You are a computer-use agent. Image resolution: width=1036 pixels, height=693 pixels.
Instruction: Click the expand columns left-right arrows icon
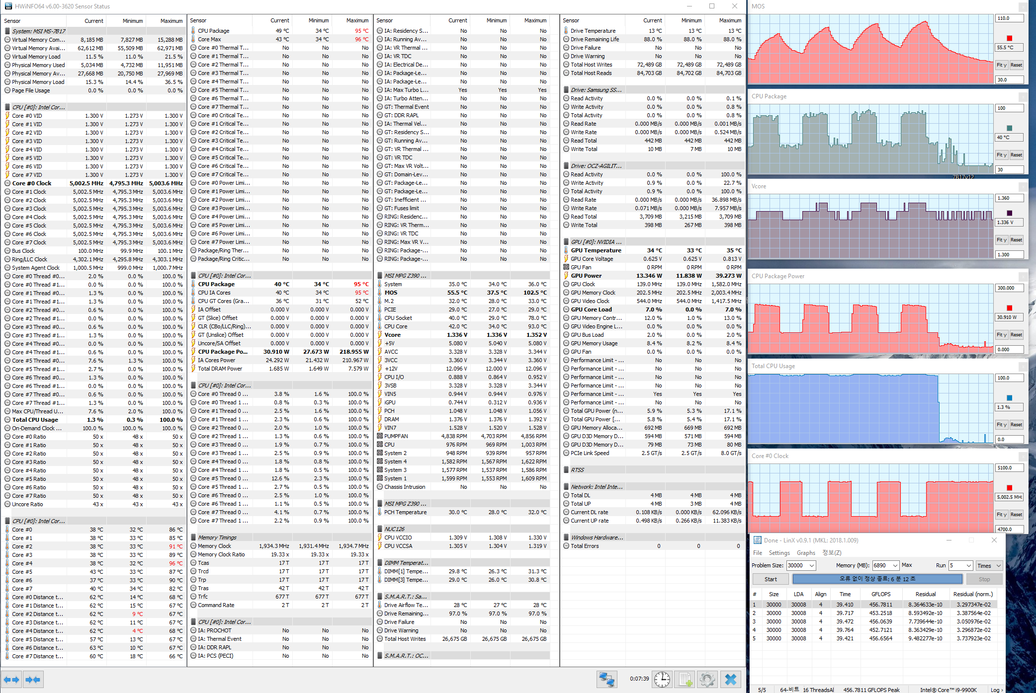pyautogui.click(x=11, y=679)
